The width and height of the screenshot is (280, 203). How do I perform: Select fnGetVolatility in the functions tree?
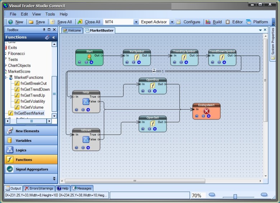tap(32, 101)
